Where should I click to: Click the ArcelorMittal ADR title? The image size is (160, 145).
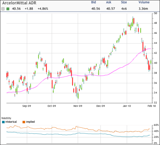[19, 3]
